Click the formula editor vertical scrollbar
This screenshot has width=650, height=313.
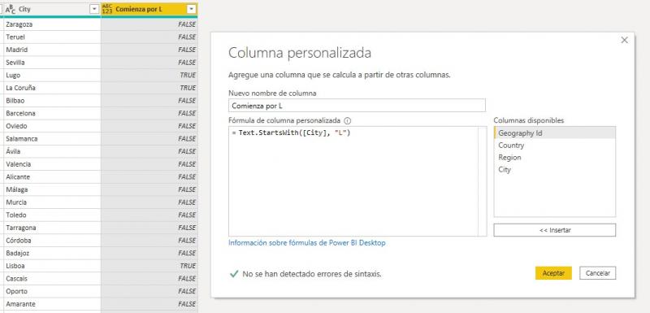point(483,181)
